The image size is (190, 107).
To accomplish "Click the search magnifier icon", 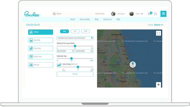I will tap(54, 14).
